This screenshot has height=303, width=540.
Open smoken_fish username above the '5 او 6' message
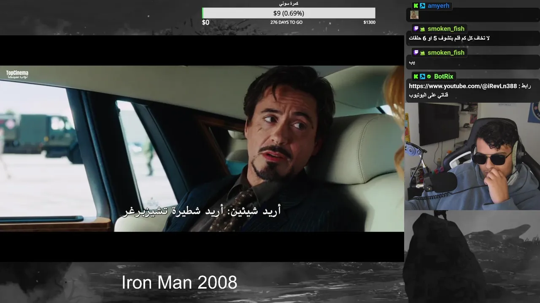click(x=446, y=29)
